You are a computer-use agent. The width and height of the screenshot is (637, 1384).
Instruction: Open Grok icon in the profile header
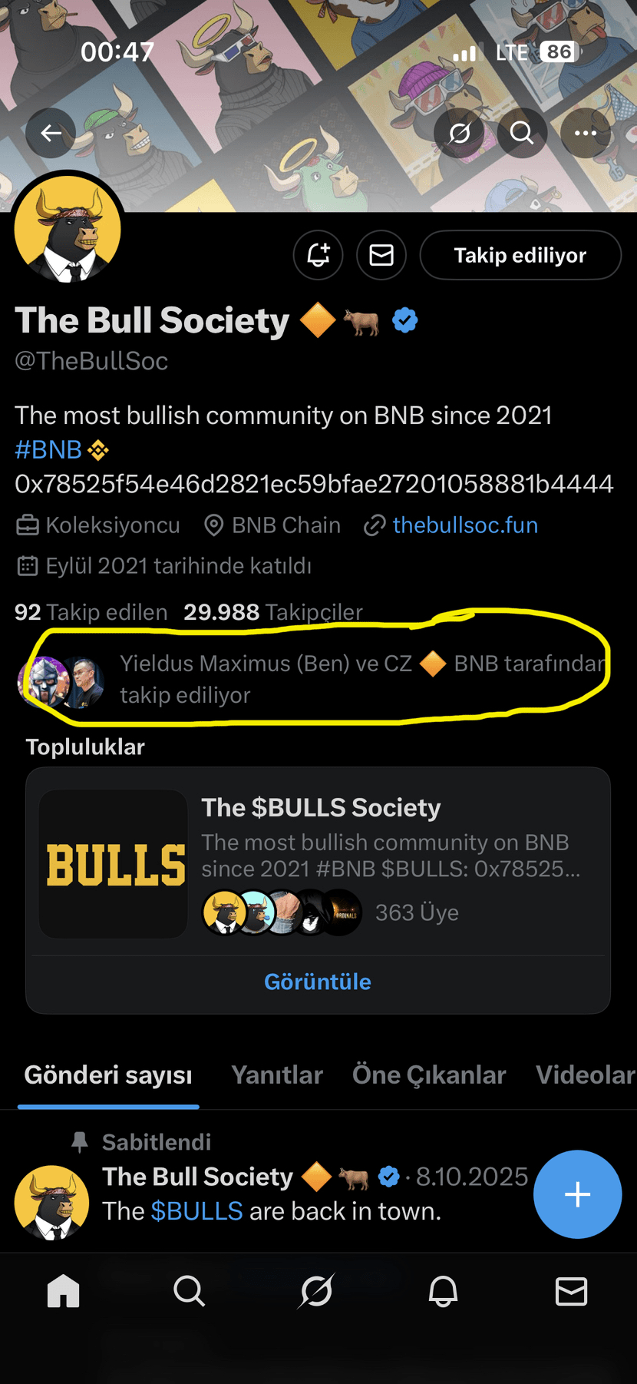[459, 134]
